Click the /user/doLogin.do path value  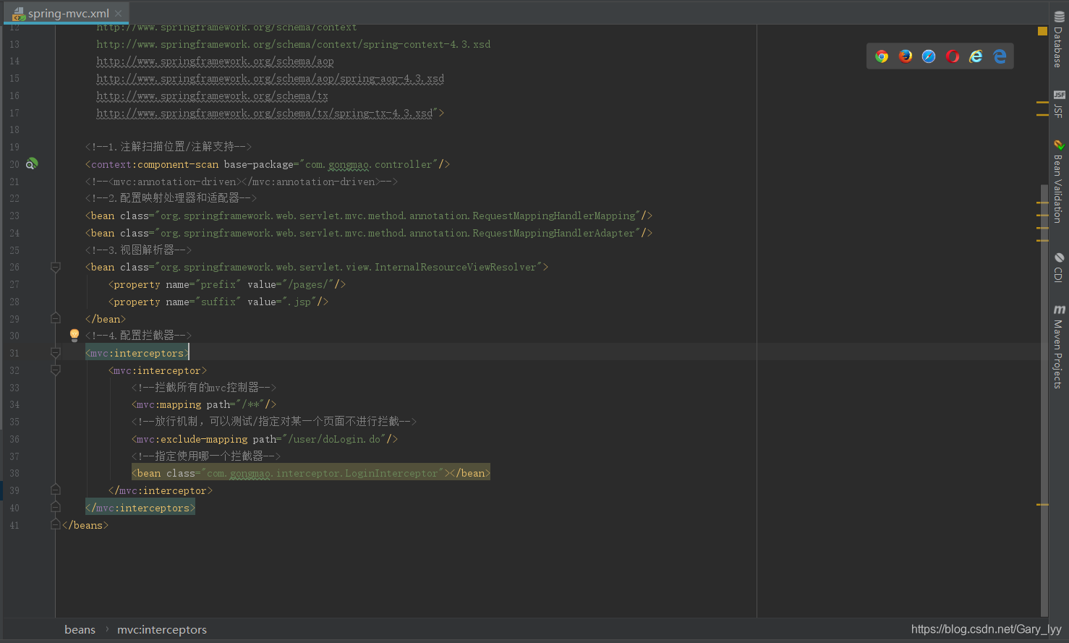336,439
